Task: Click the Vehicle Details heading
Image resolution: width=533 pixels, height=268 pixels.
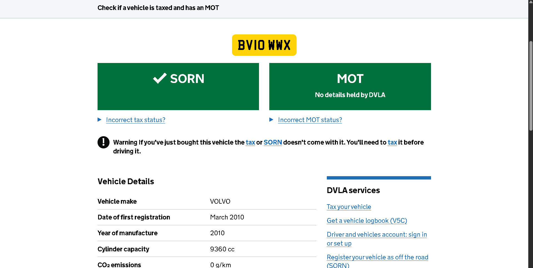Action: pyautogui.click(x=126, y=181)
